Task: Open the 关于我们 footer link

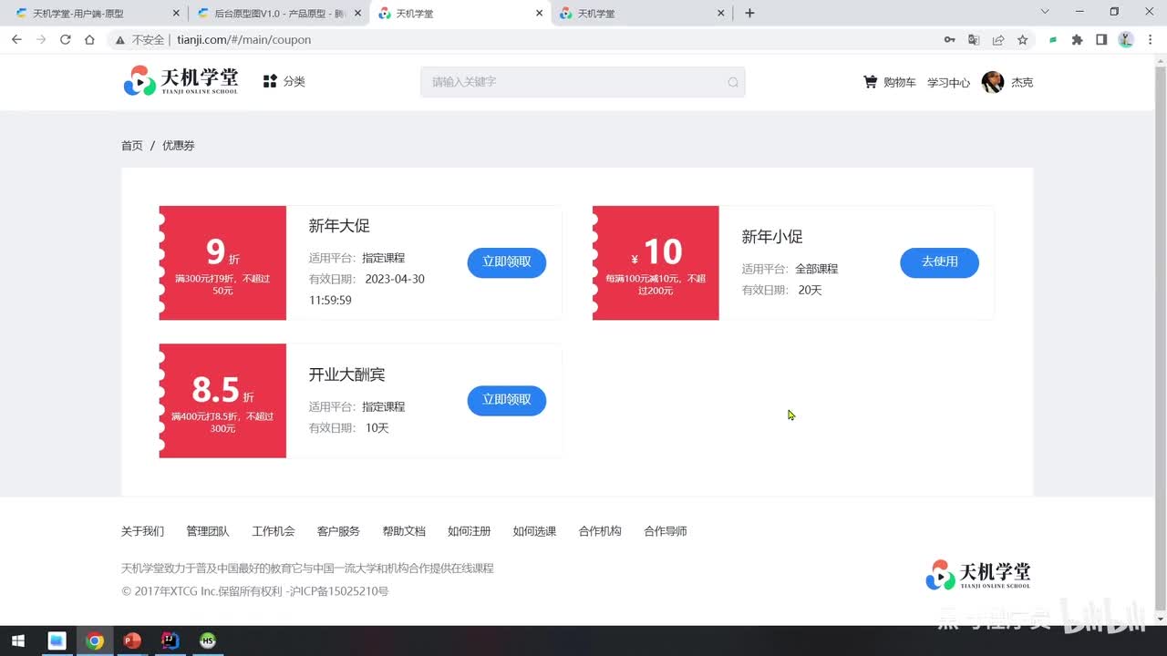Action: point(142,531)
